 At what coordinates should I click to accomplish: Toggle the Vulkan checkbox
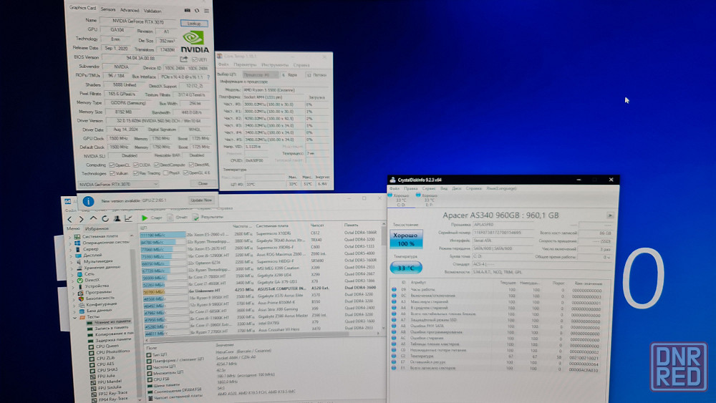click(x=112, y=173)
